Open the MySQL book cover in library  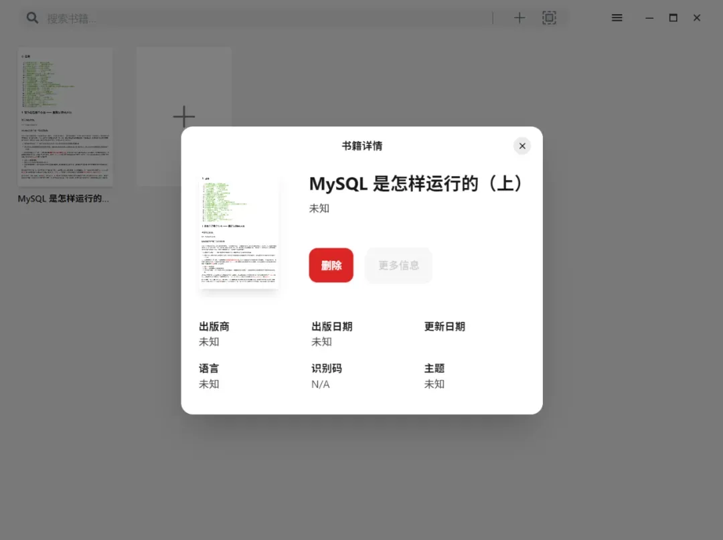click(65, 116)
